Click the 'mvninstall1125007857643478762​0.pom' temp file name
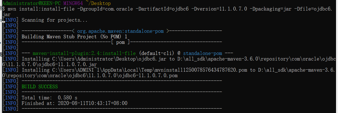The height and width of the screenshot is (113, 338). point(197,70)
